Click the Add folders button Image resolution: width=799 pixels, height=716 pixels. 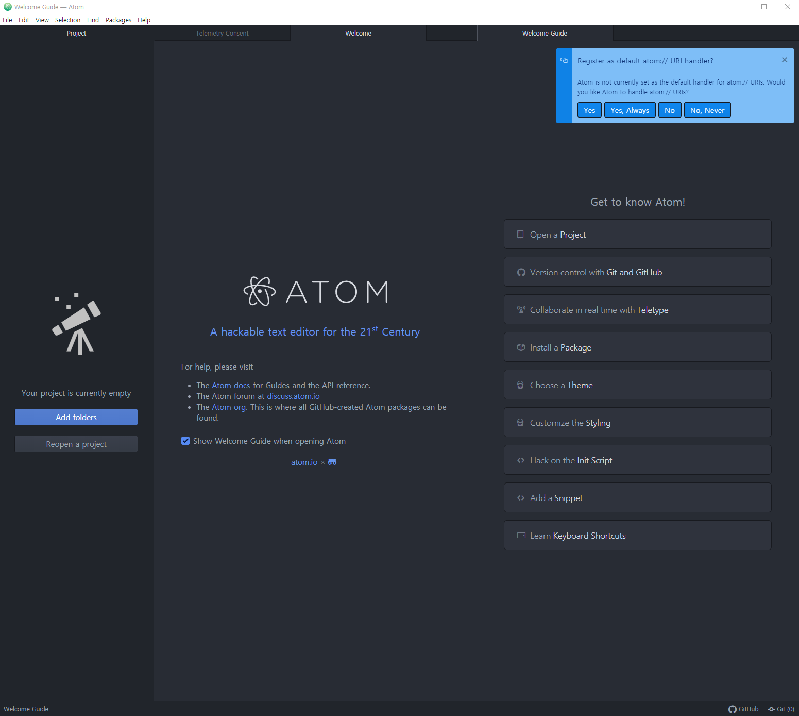click(76, 417)
